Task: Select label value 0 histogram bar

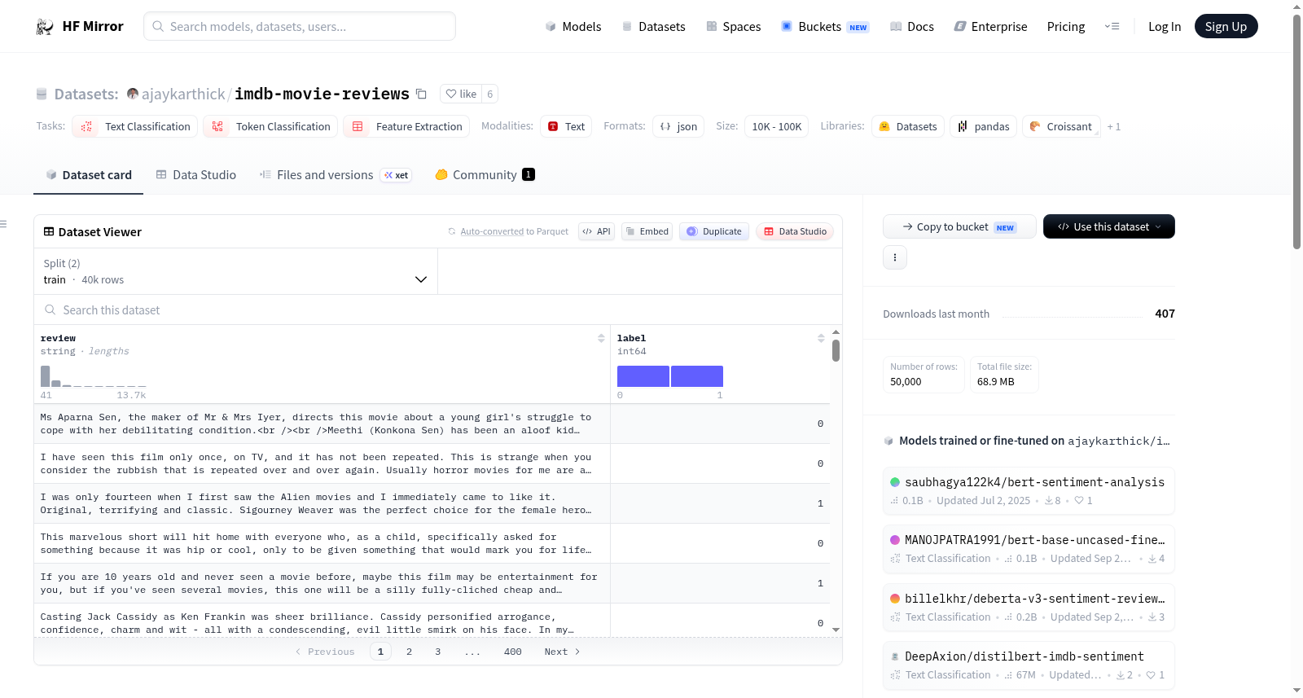Action: click(643, 376)
